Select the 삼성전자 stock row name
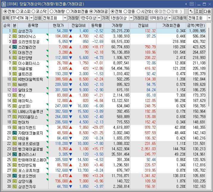The width and height of the screenshot is (213, 192). point(25,31)
